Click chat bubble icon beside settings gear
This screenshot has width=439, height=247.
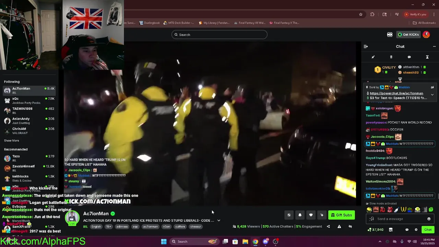[x=407, y=230]
